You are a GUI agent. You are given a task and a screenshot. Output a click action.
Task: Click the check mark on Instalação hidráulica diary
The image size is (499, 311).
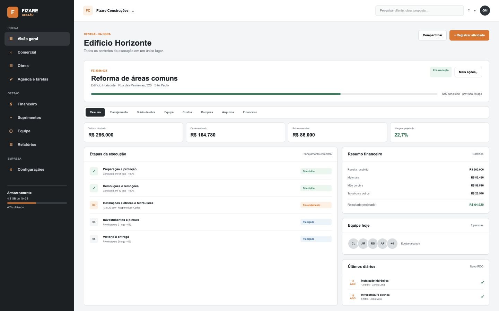coord(482,283)
